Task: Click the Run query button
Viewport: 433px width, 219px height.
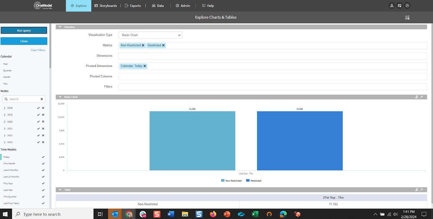Action: coord(24,30)
